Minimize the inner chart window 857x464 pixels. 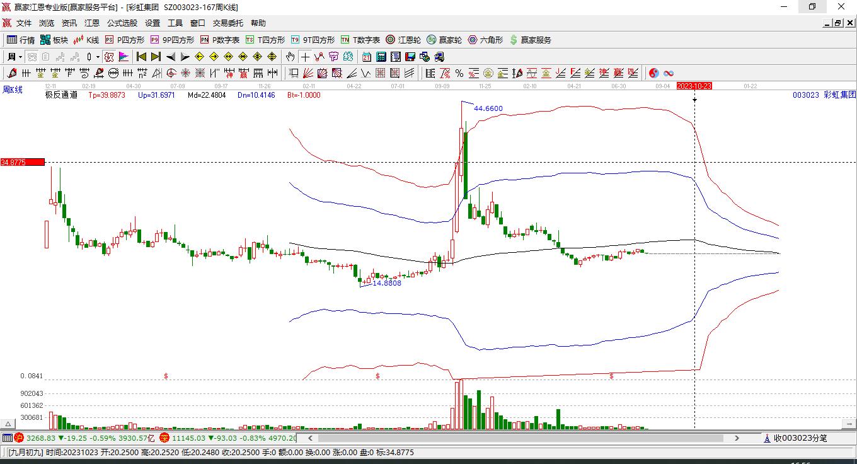(x=827, y=23)
